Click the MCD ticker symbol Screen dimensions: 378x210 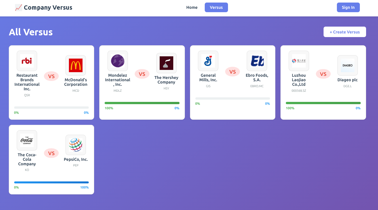click(76, 91)
